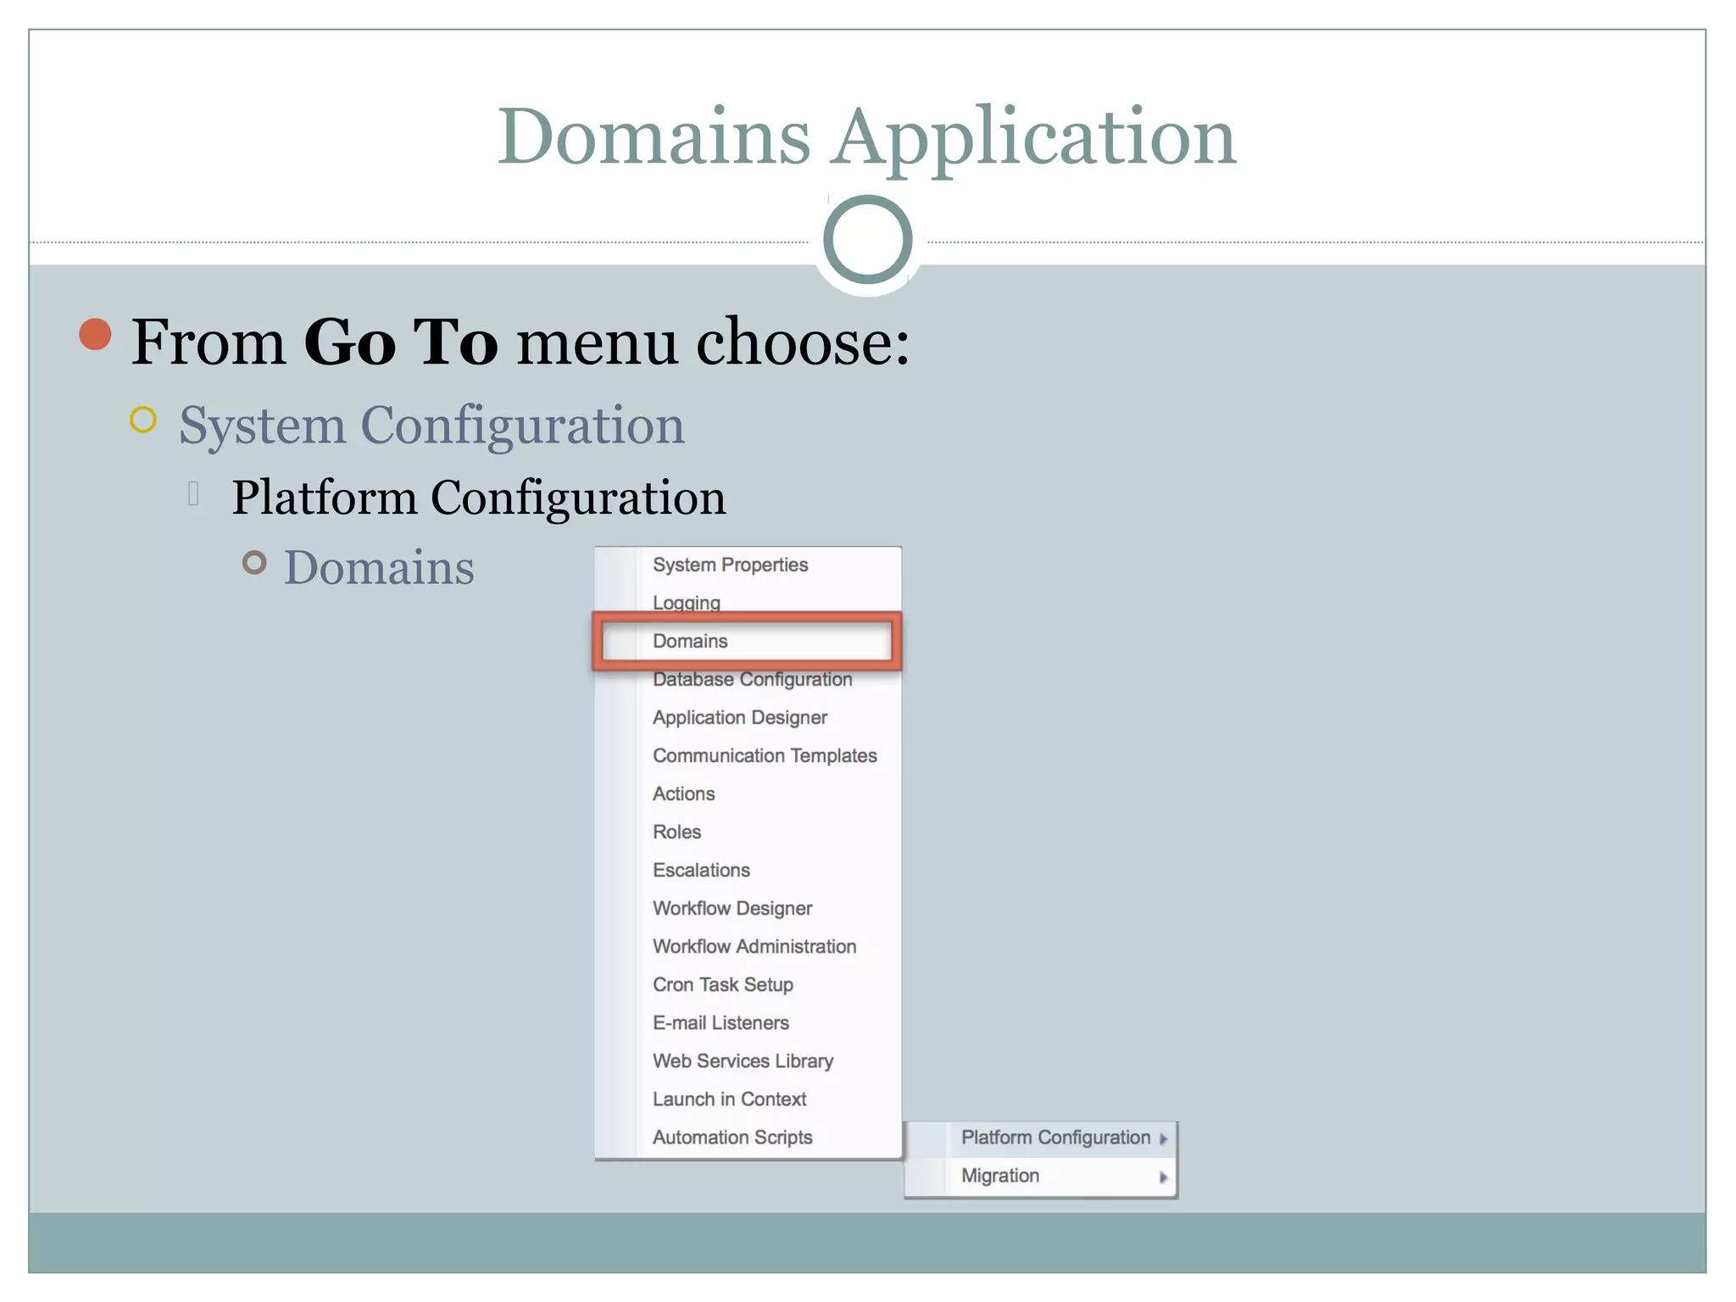Choose Workflow Designer entry
Image resolution: width=1736 pixels, height=1302 pixels.
[x=732, y=909]
